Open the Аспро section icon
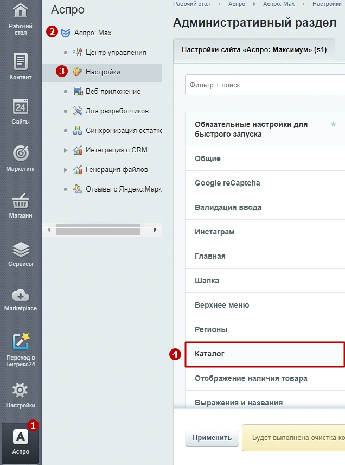This screenshot has width=345, height=465. coord(21,437)
